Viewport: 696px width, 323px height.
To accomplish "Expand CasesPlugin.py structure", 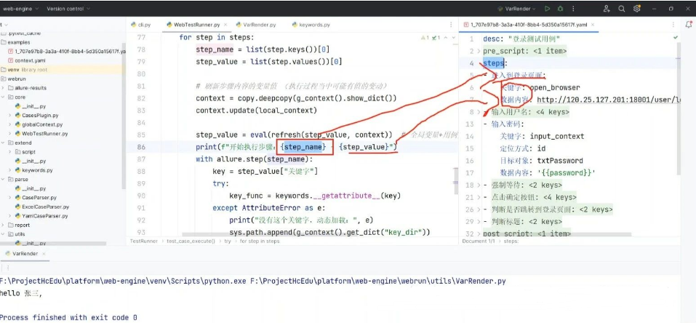I will (x=9, y=115).
